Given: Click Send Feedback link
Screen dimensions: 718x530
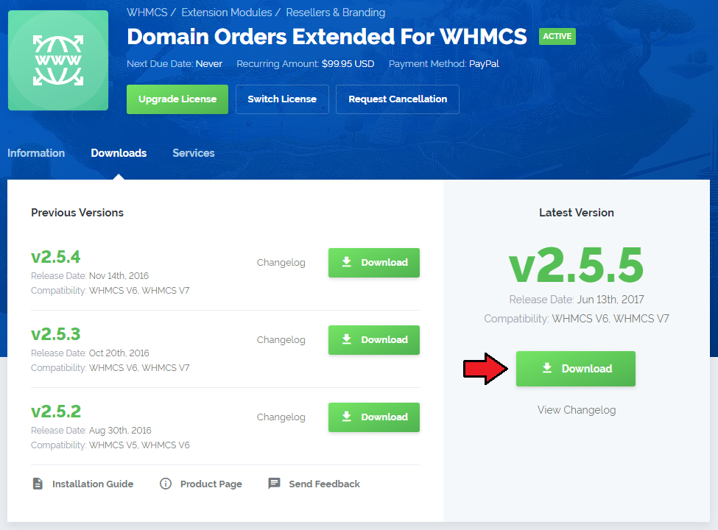Looking at the screenshot, I should 324,484.
